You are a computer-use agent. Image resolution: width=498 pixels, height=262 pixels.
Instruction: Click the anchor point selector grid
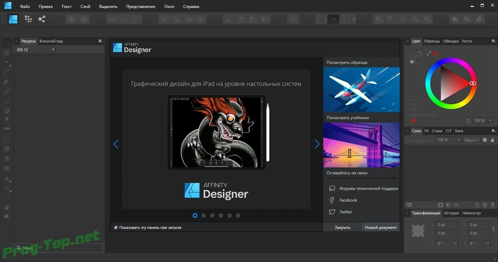(418, 232)
